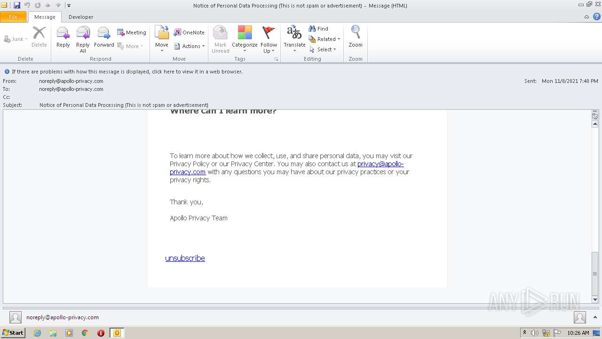Click the volume speaker tray icon
Screen dimensions: 602x339
[x=535, y=333]
